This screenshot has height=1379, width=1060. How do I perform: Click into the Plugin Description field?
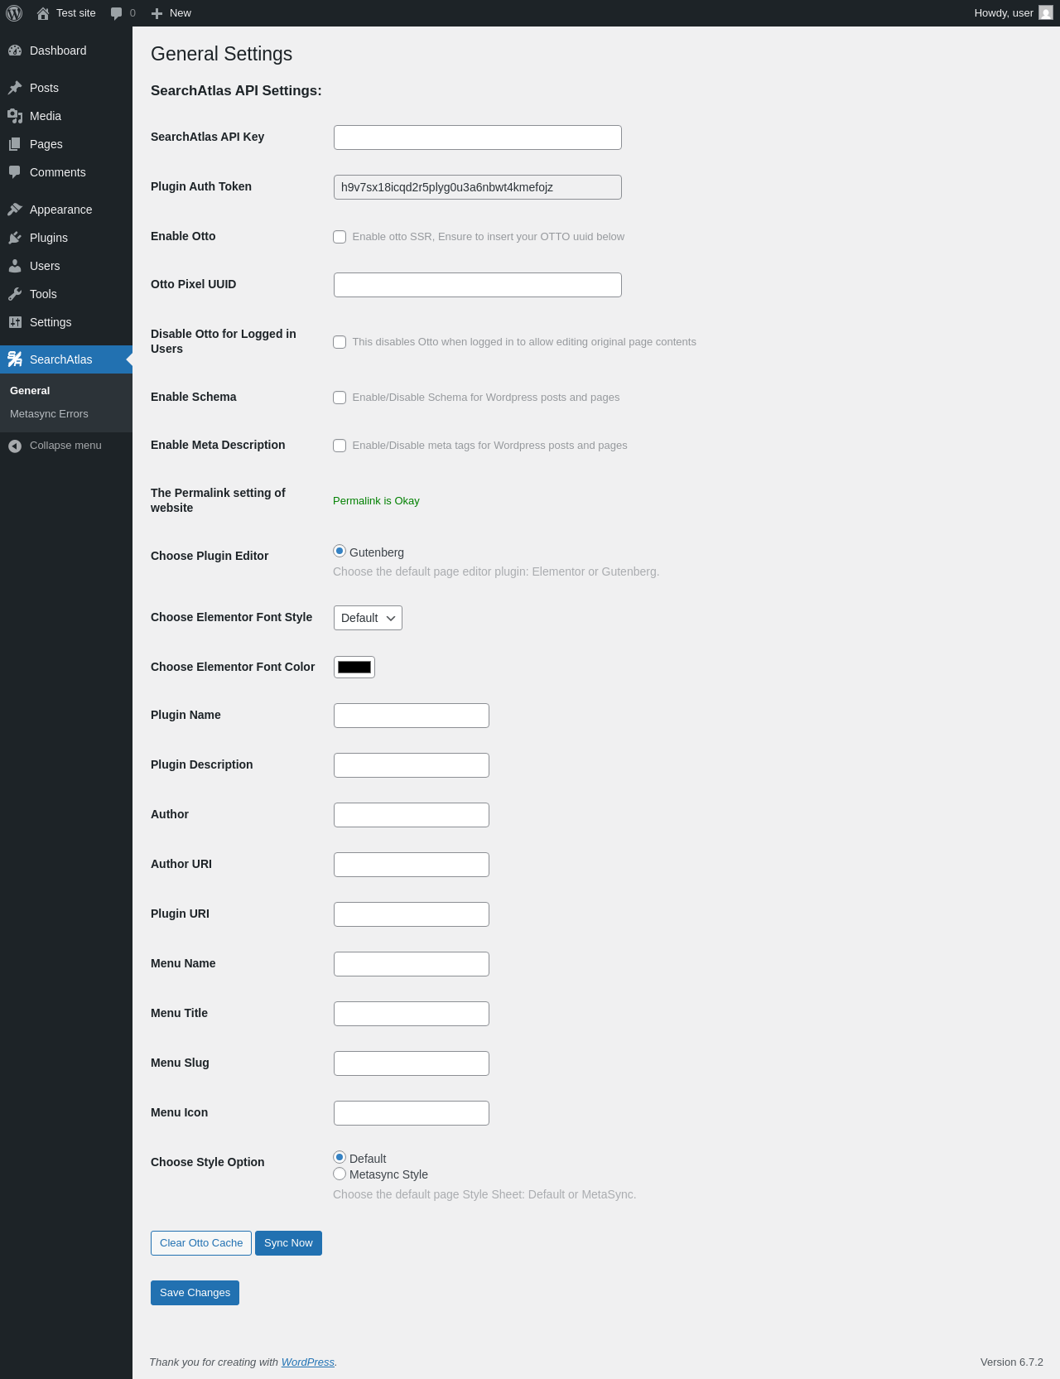[x=412, y=765]
